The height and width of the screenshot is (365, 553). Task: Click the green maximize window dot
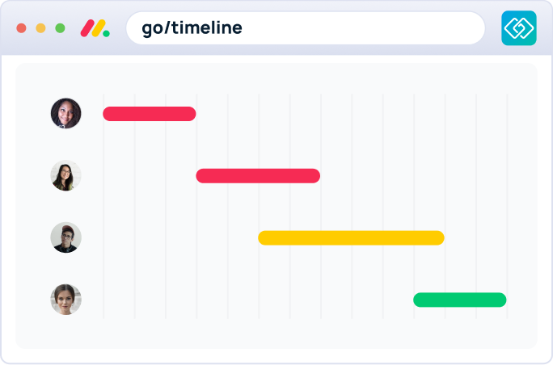[60, 28]
